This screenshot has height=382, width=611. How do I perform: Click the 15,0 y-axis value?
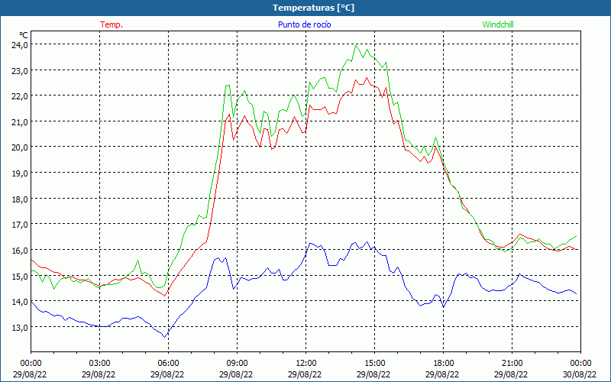point(20,276)
